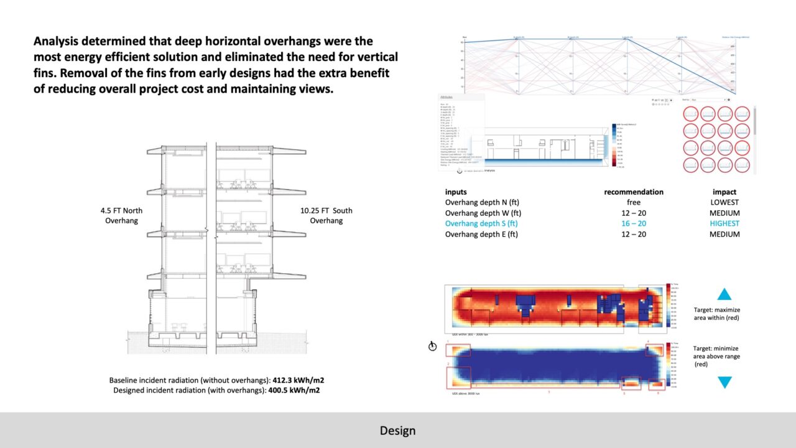Click the 'Overhang depth N (ft)' row label
The image size is (796, 448).
pos(481,202)
